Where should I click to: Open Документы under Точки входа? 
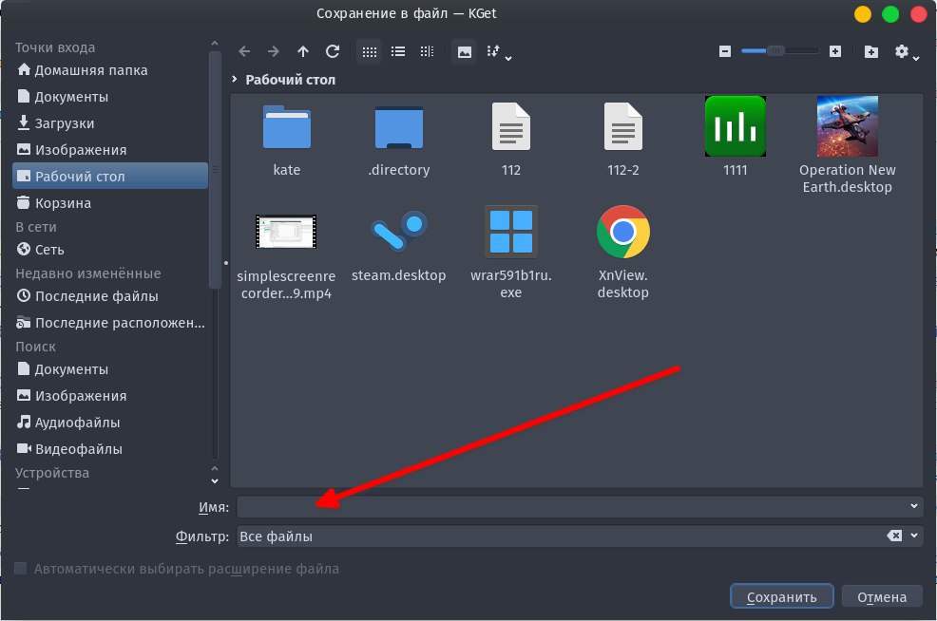(x=110, y=97)
